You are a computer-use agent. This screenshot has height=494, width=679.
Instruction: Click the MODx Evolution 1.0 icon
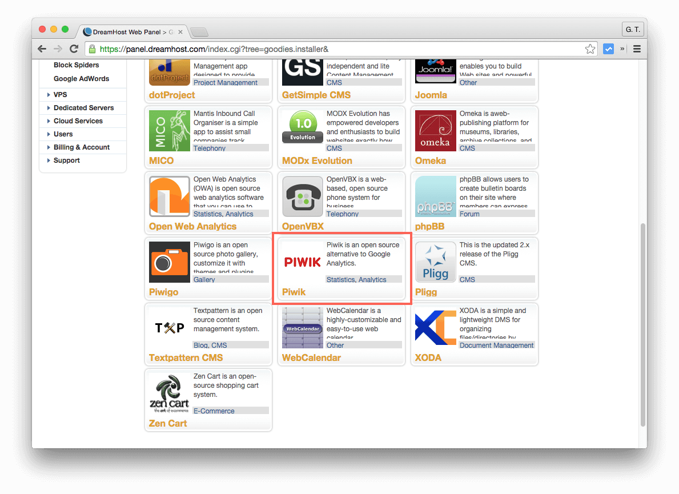(x=302, y=127)
